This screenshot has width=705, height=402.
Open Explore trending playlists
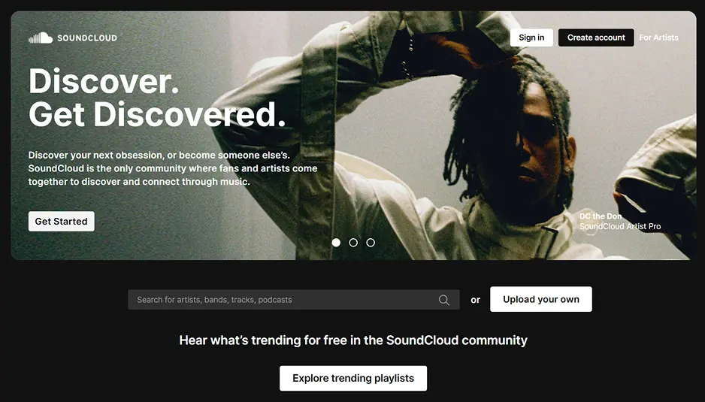tap(353, 378)
